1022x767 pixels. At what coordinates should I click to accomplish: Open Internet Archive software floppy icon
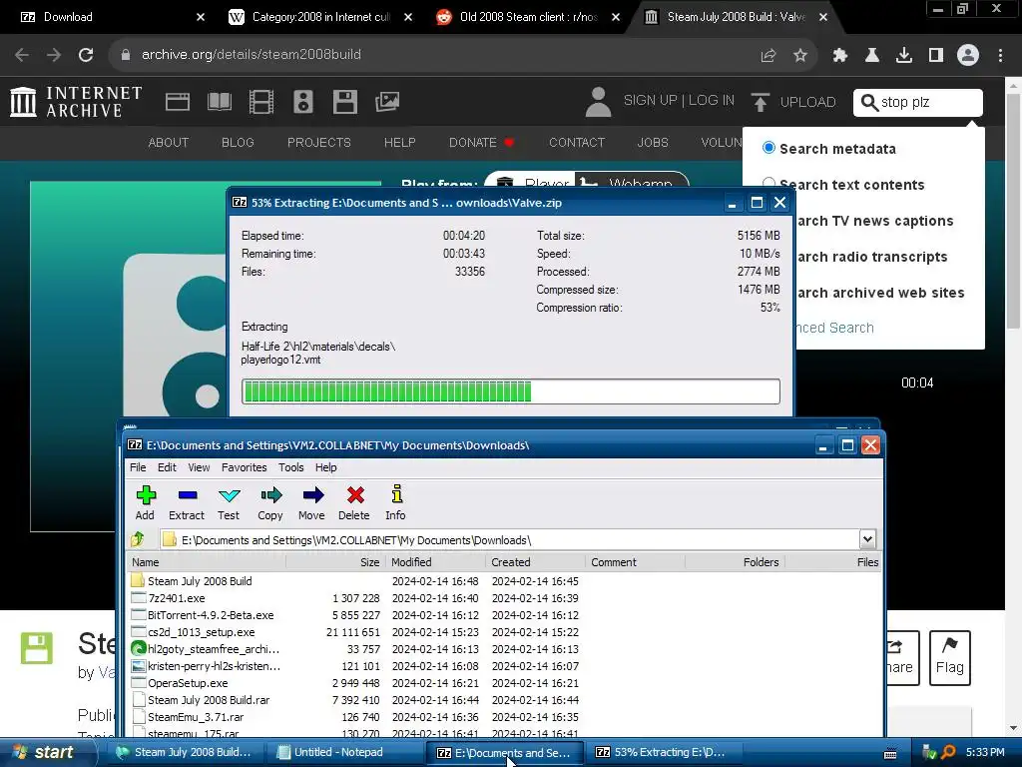(344, 102)
